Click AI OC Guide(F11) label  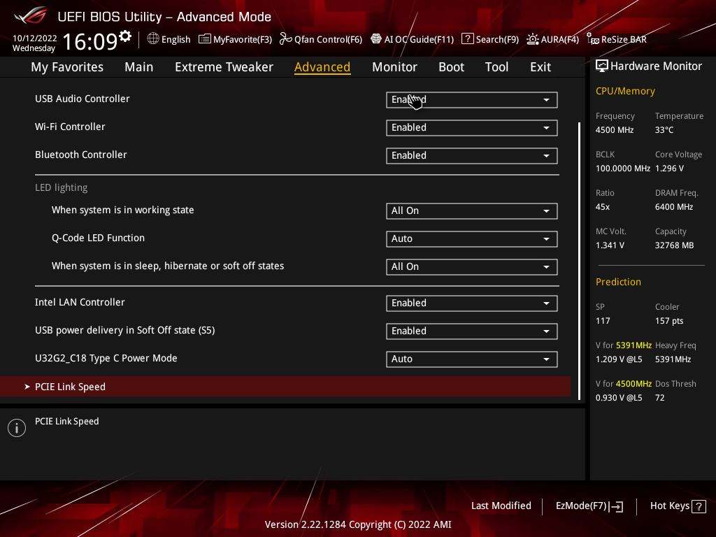click(419, 40)
